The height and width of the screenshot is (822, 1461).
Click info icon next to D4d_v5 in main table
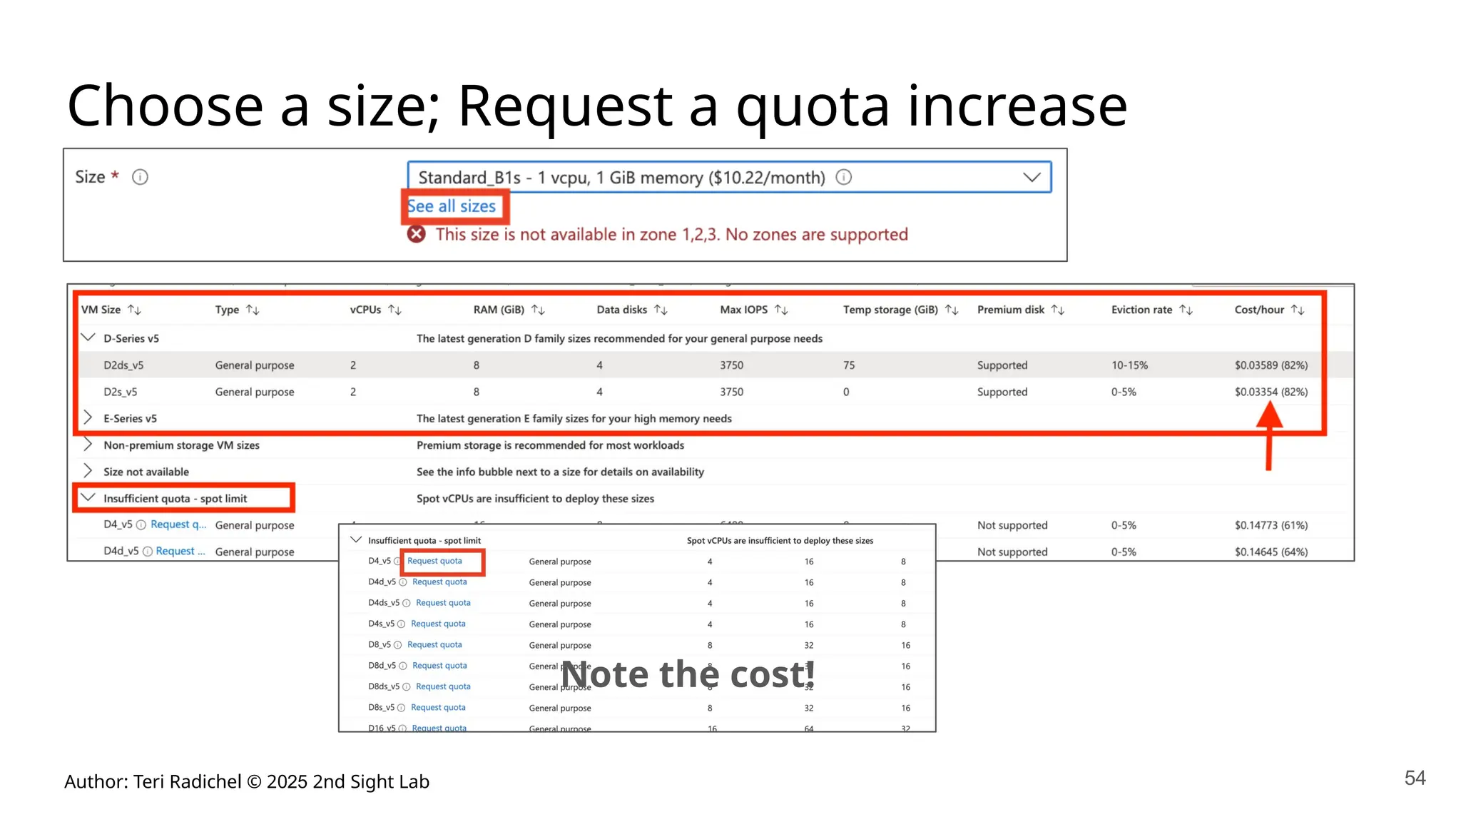point(147,551)
